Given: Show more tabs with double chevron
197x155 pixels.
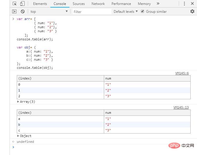Looking at the screenshot, I should click(x=158, y=4).
